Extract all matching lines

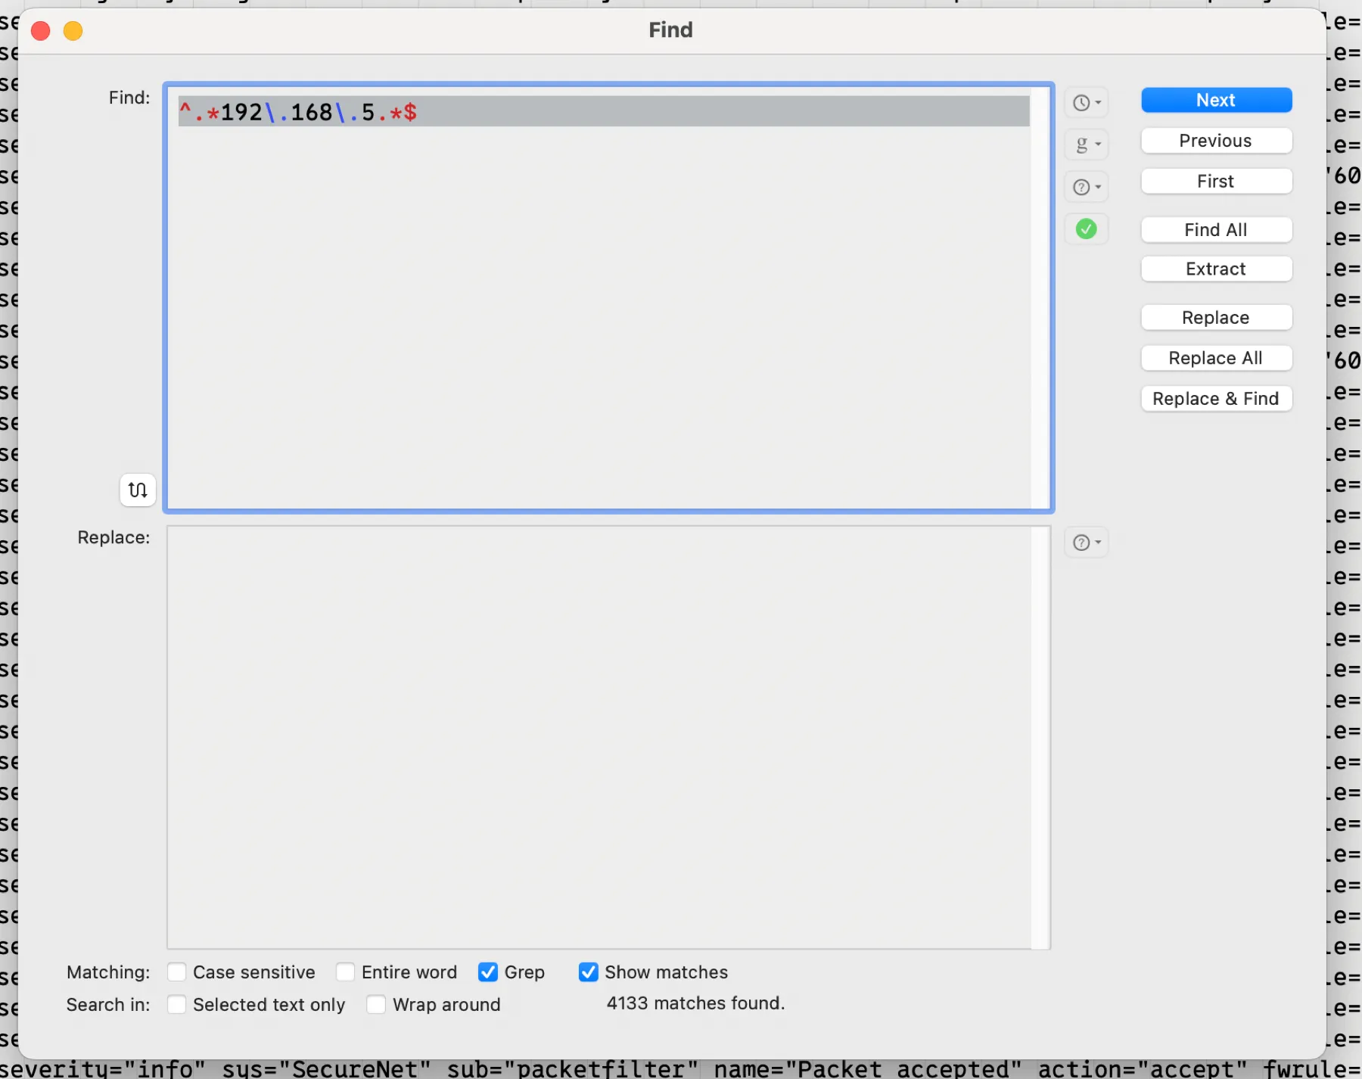click(x=1215, y=269)
